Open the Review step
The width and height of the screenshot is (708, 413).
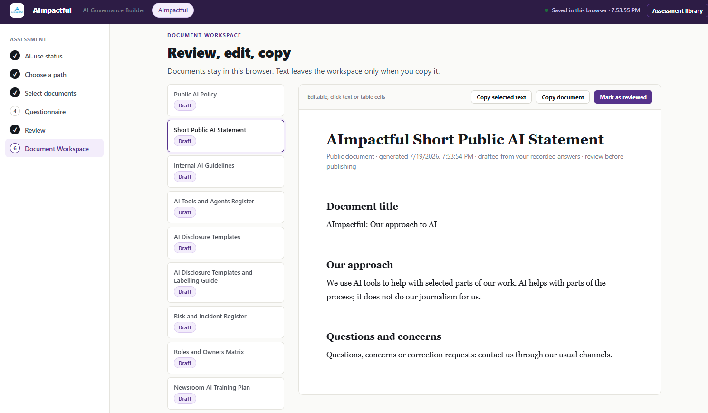point(54,130)
